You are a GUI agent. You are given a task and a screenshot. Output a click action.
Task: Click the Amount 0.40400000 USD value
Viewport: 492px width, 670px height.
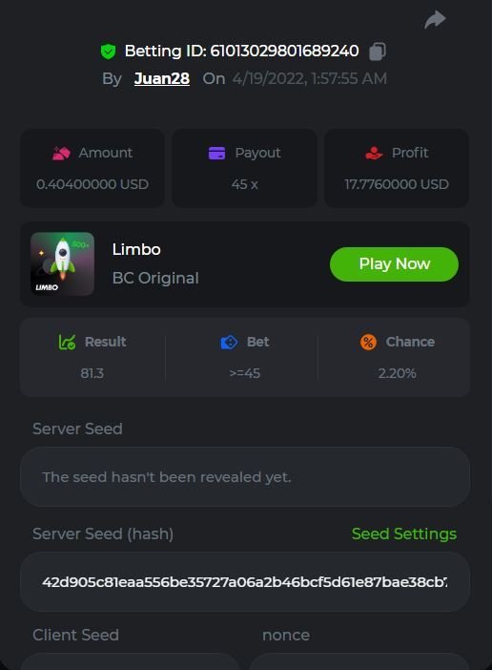coord(92,184)
